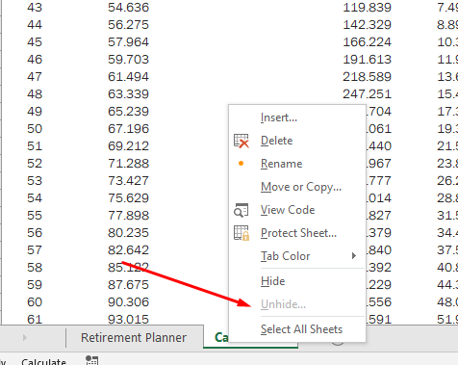Viewport: 458px width, 365px height.
Task: Click the Protect Sheet padlock icon
Action: tap(242, 233)
